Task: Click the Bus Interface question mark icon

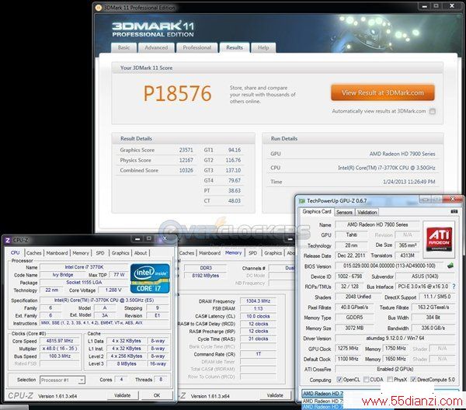Action: click(x=454, y=287)
